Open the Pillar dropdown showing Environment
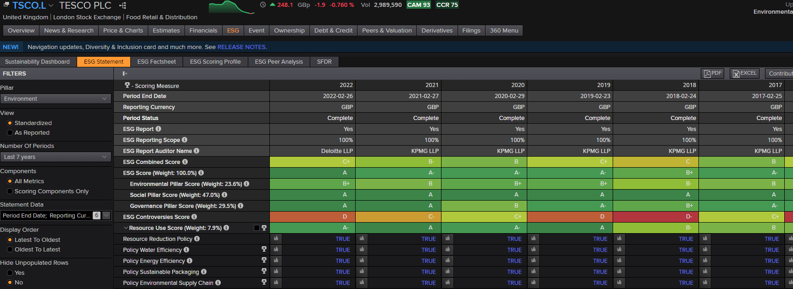793x289 pixels. pos(56,99)
